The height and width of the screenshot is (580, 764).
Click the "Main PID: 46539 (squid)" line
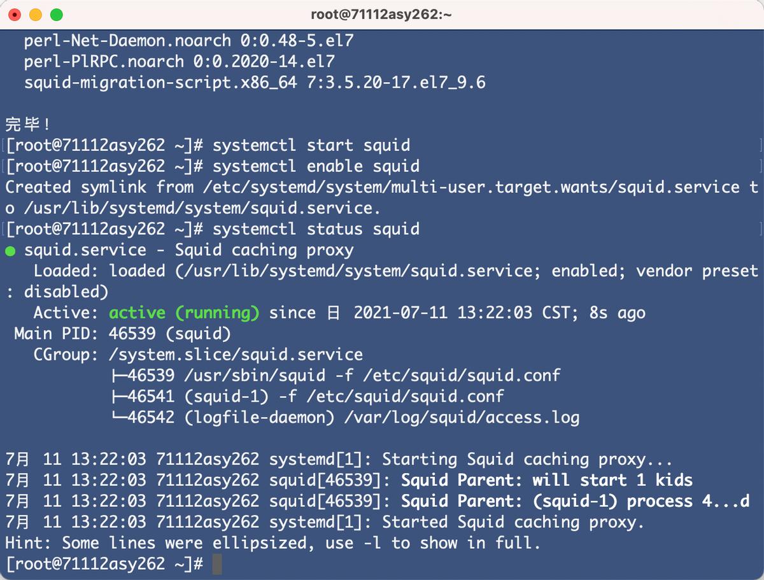click(122, 334)
